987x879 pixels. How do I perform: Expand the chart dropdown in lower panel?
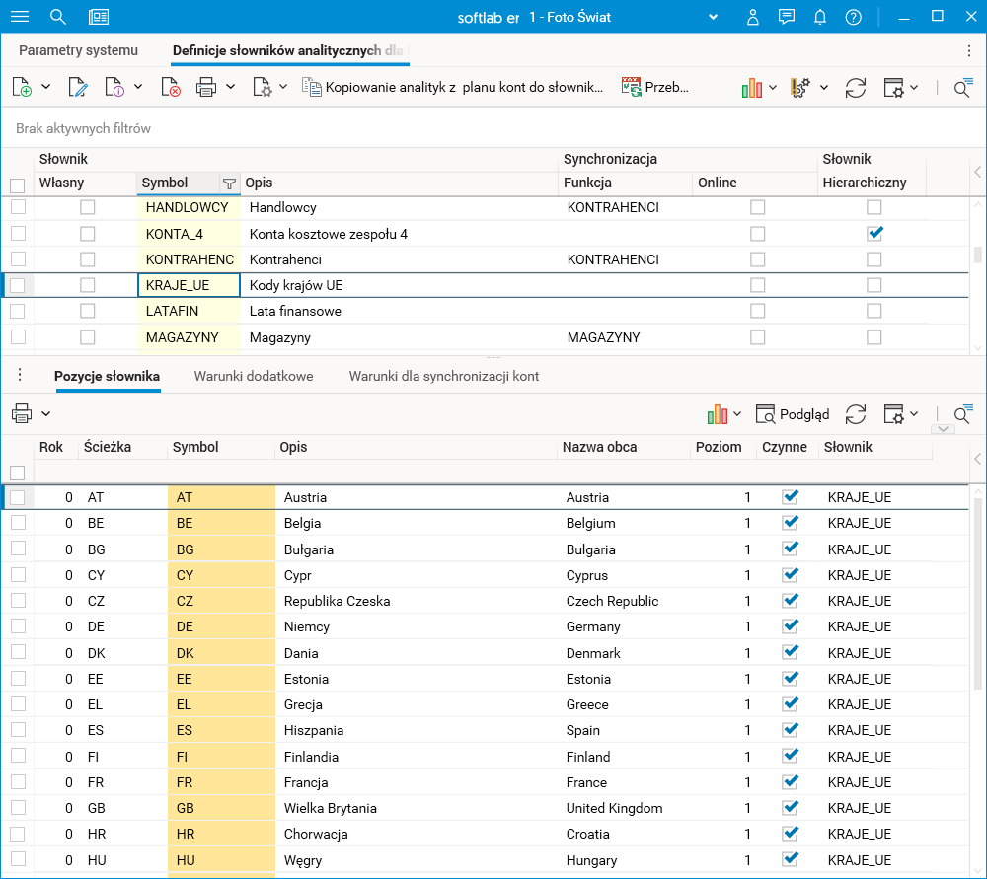pyautogui.click(x=737, y=414)
